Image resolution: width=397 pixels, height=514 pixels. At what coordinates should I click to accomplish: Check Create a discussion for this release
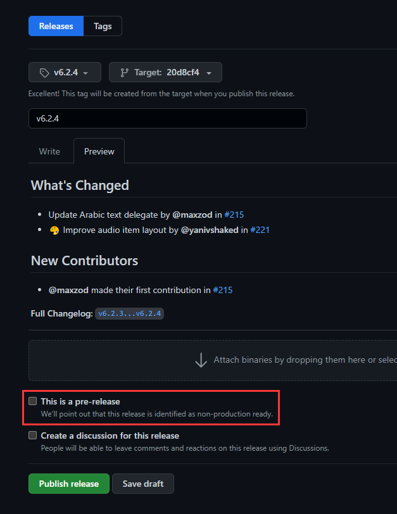[33, 436]
